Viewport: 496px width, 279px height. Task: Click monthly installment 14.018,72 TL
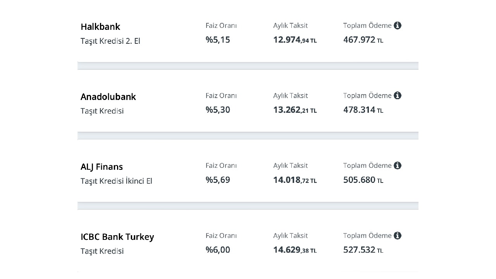coord(295,180)
